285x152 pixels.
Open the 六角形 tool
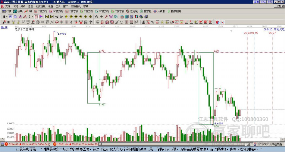[159, 11]
